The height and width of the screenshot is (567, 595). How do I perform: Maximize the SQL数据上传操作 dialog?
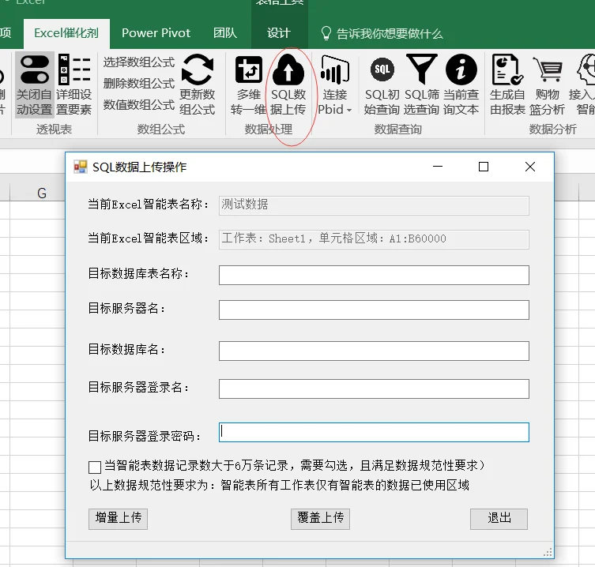484,167
